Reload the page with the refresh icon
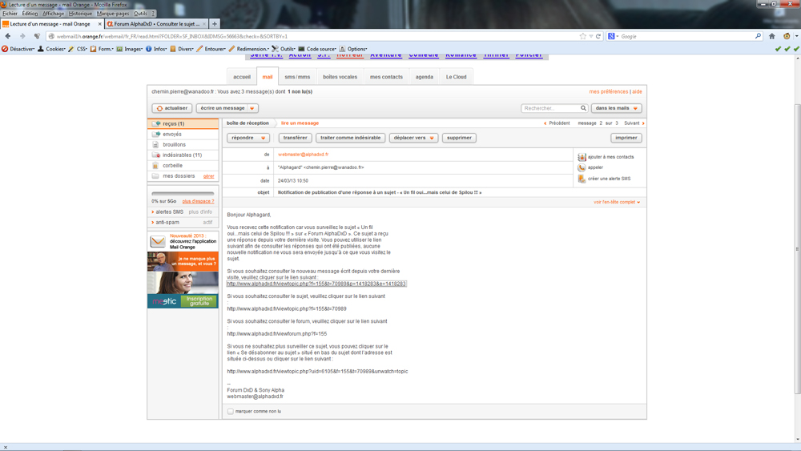The image size is (801, 451). pos(598,36)
